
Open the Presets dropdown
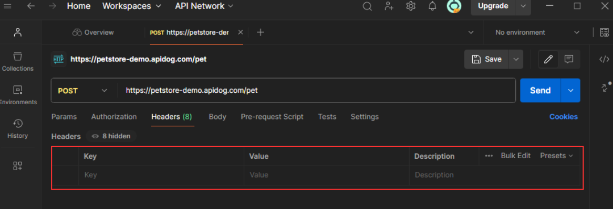pyautogui.click(x=557, y=156)
